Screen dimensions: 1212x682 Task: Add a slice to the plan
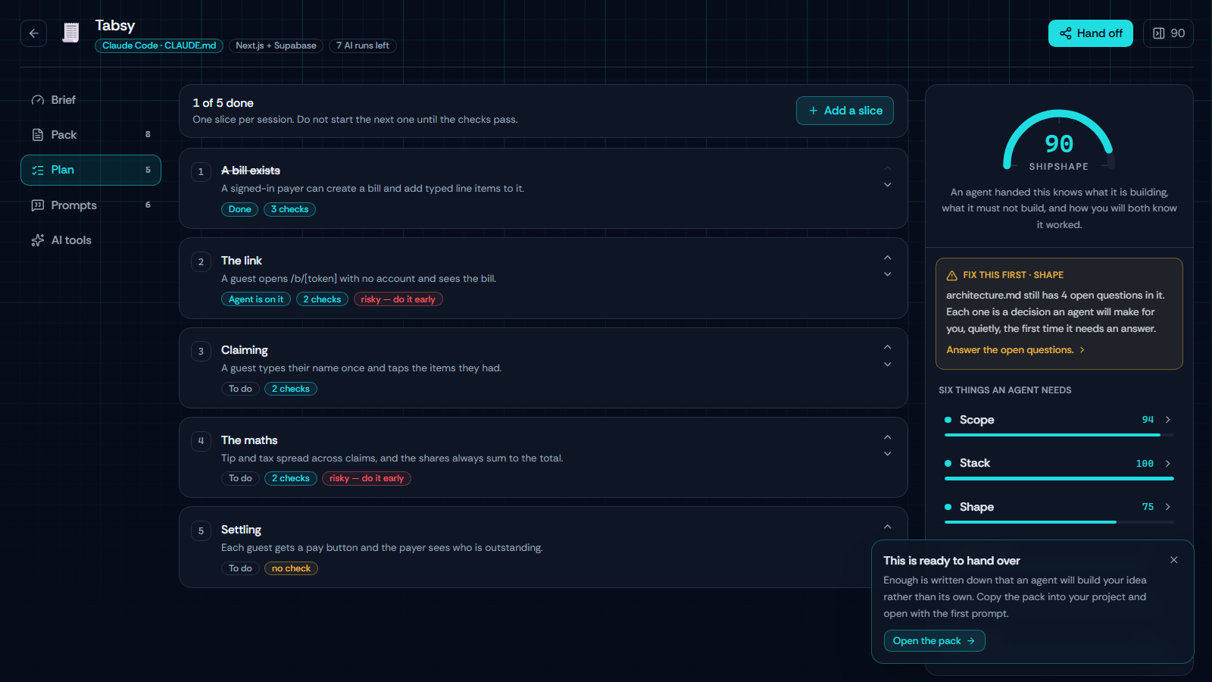[845, 111]
